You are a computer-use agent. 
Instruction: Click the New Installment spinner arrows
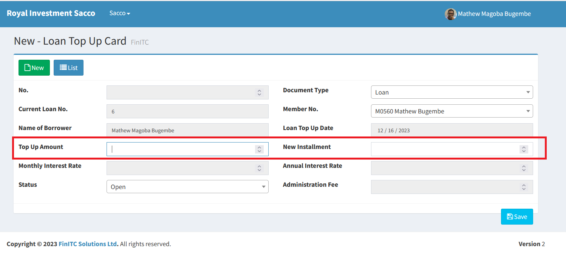click(524, 149)
